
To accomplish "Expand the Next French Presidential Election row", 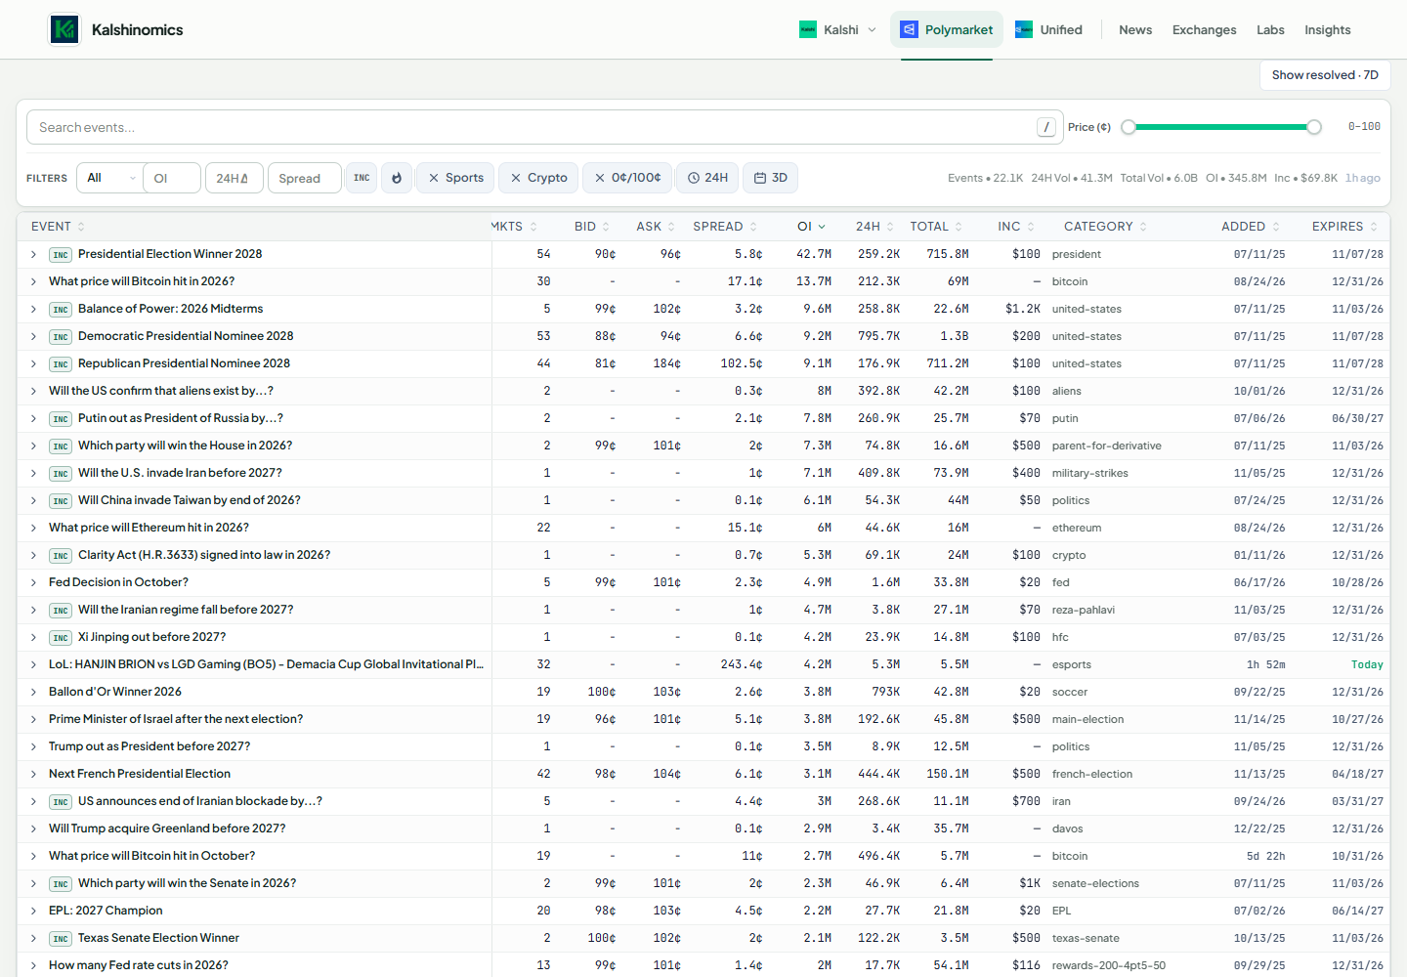I will point(33,774).
